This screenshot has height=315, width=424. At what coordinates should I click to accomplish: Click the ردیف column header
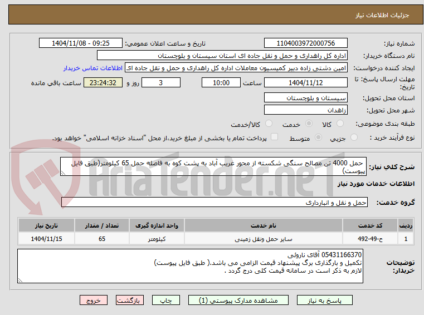pyautogui.click(x=406, y=225)
